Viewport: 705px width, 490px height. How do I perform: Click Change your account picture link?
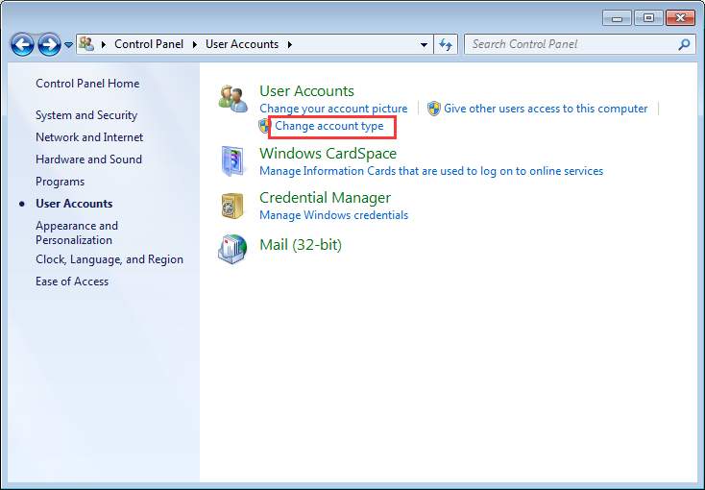(333, 109)
